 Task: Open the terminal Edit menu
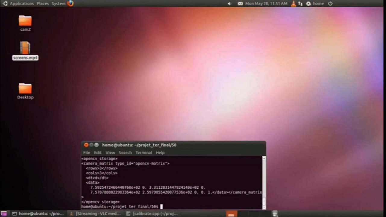(98, 153)
